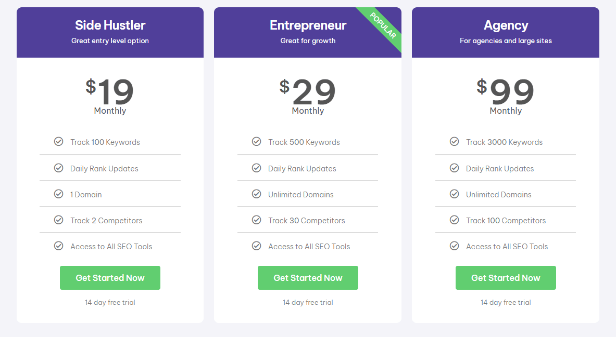This screenshot has height=337, width=616.
Task: Click checkmark icon beside Track 500 Keywords
Action: coord(256,142)
